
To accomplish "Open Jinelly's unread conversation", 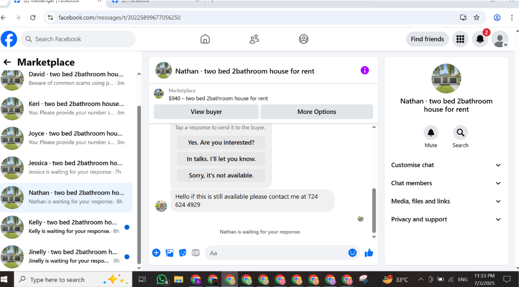I will click(x=66, y=257).
